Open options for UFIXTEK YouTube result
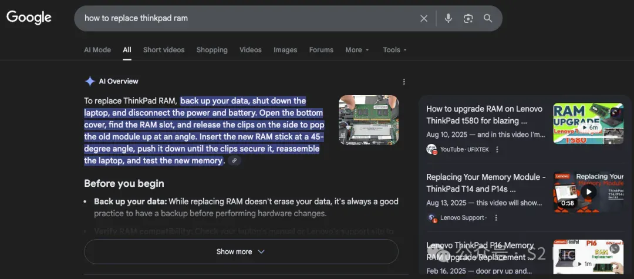 (x=497, y=150)
